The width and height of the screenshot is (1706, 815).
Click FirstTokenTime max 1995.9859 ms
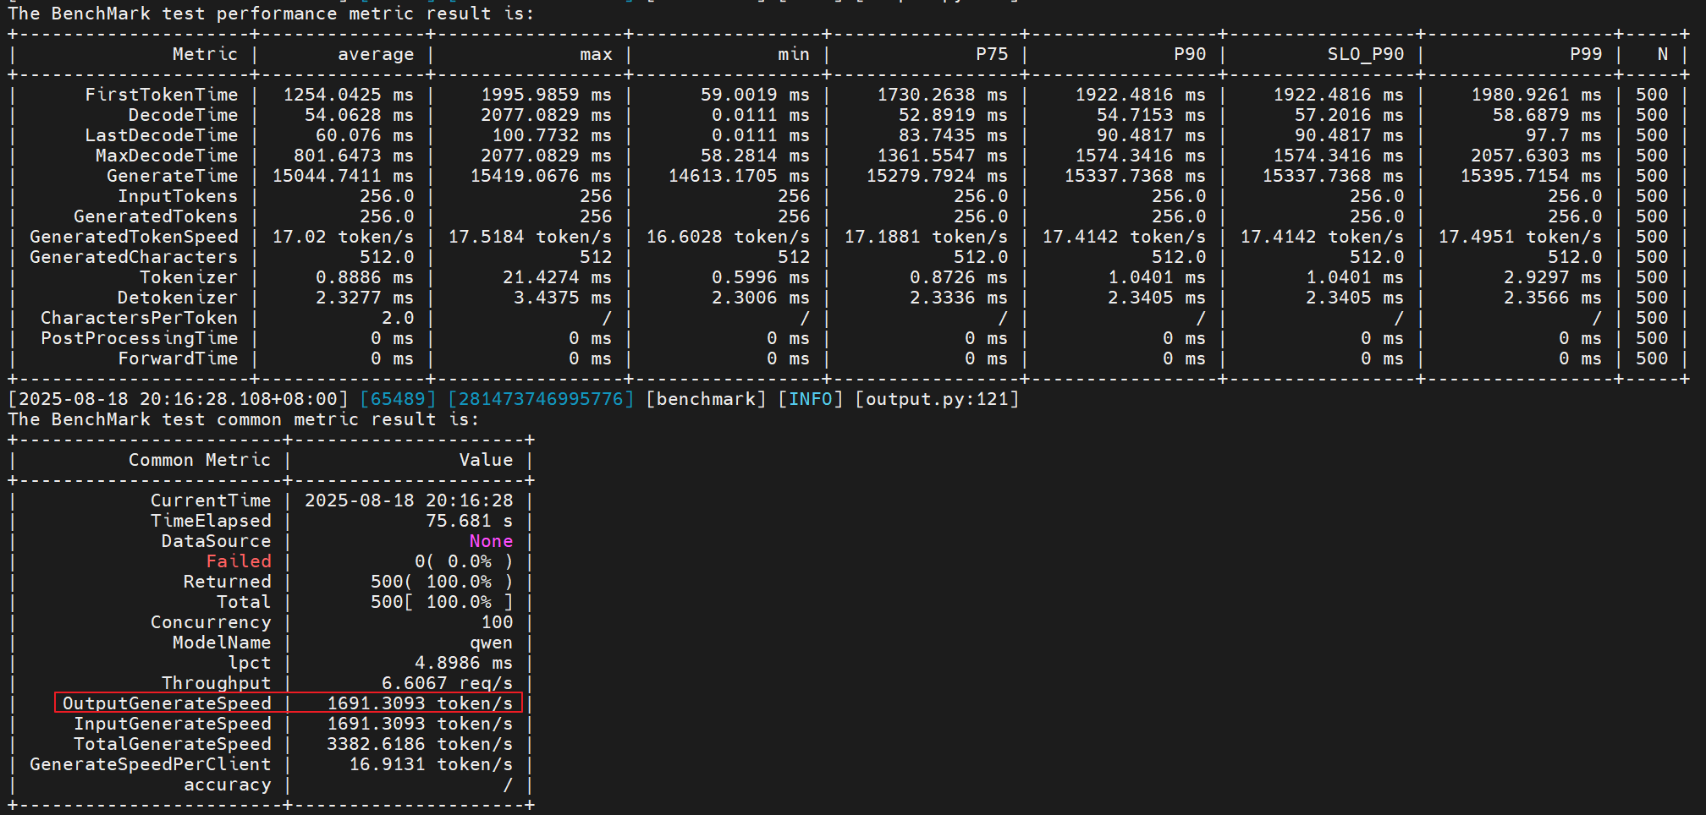pos(546,95)
